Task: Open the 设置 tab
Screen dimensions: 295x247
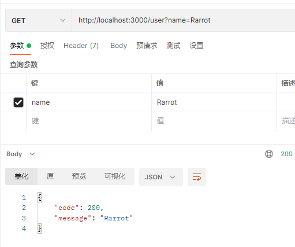Action: coord(196,46)
